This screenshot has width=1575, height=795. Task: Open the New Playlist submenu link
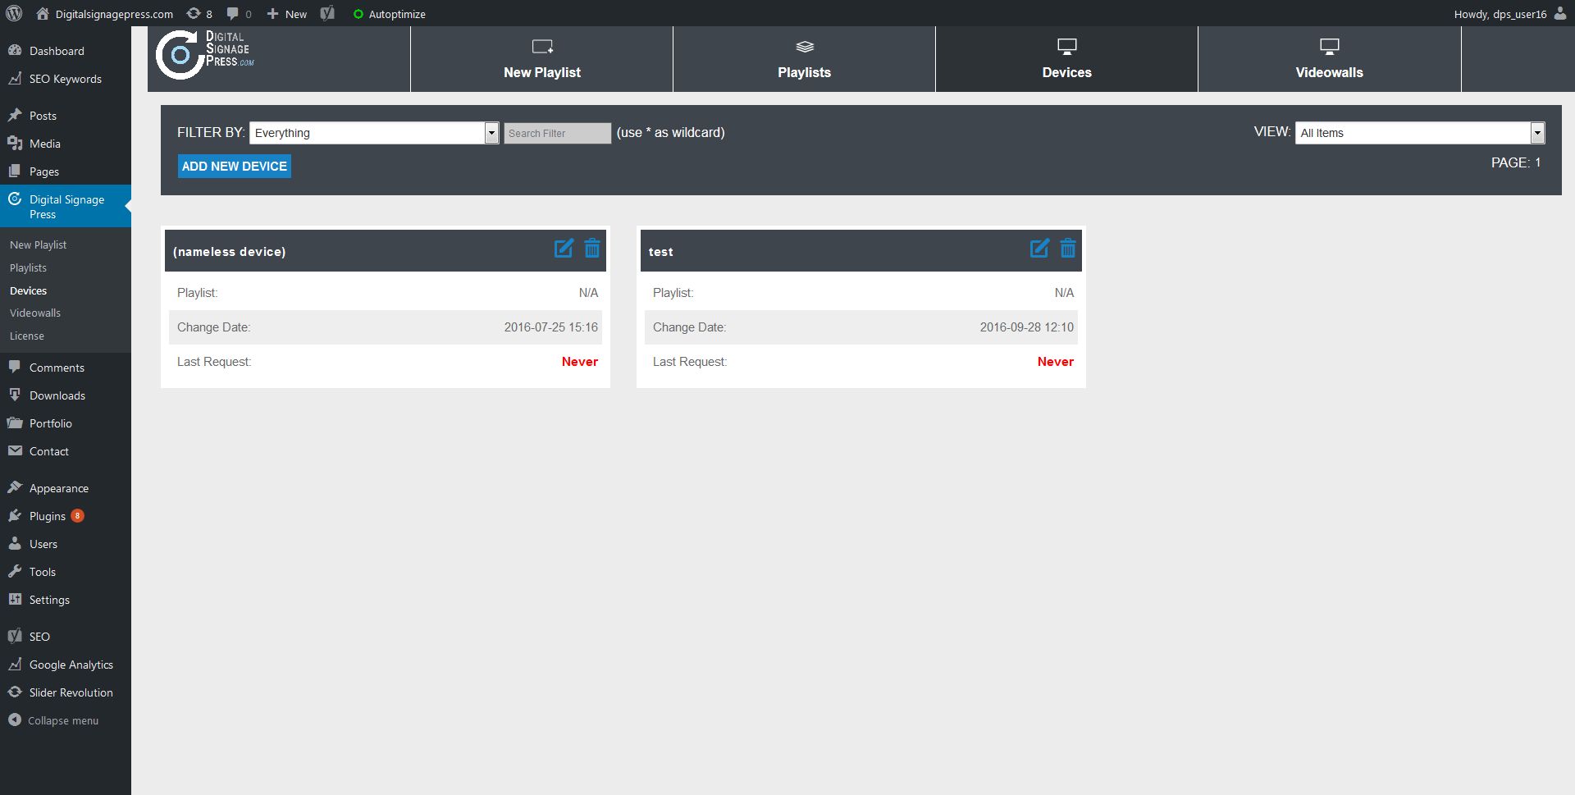(x=38, y=245)
